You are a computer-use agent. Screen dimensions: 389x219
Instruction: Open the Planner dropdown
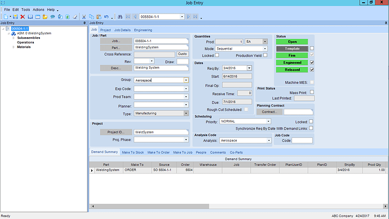click(x=186, y=105)
